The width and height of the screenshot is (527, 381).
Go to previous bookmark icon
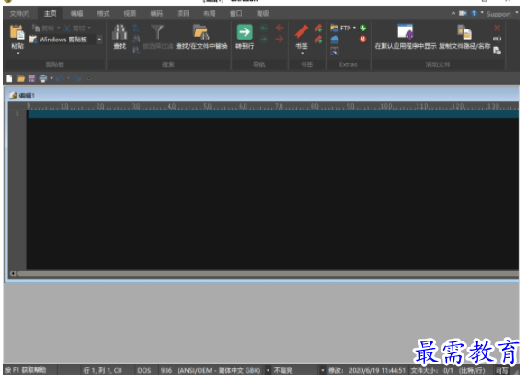coord(318,28)
